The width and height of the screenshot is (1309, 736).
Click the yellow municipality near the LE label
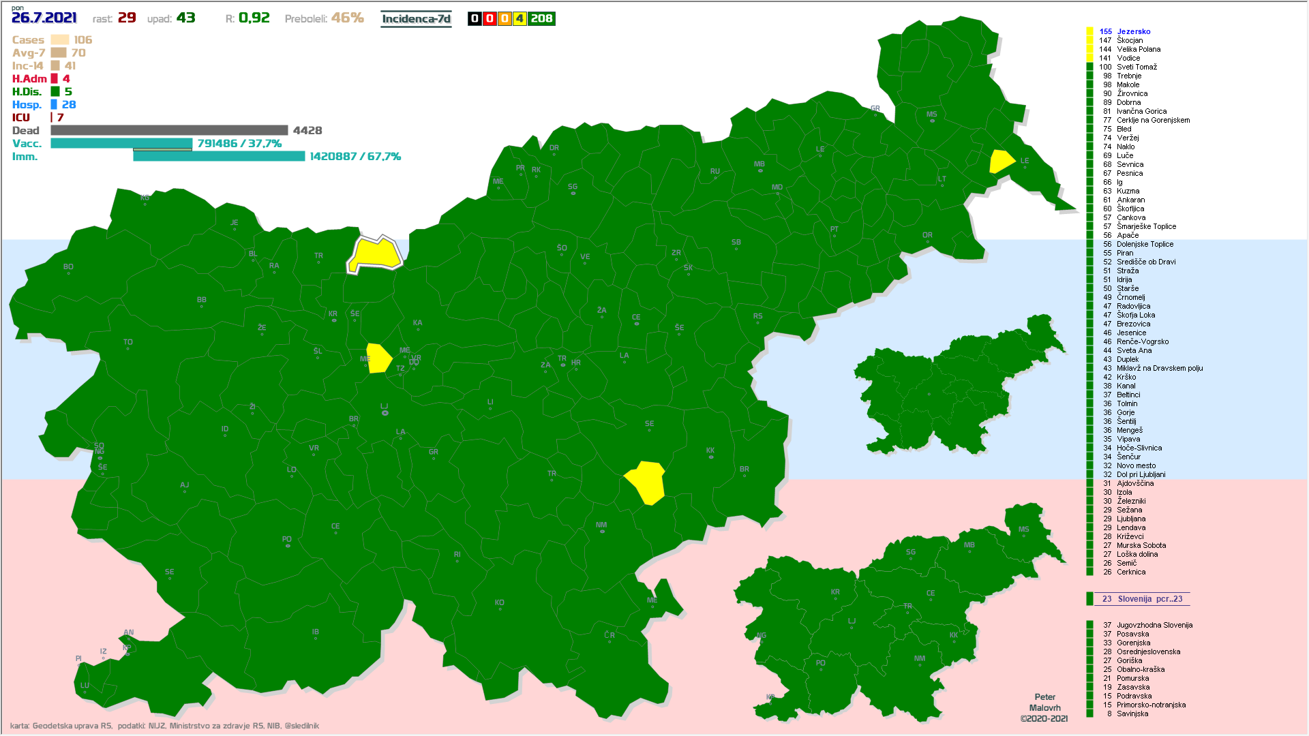(1001, 162)
